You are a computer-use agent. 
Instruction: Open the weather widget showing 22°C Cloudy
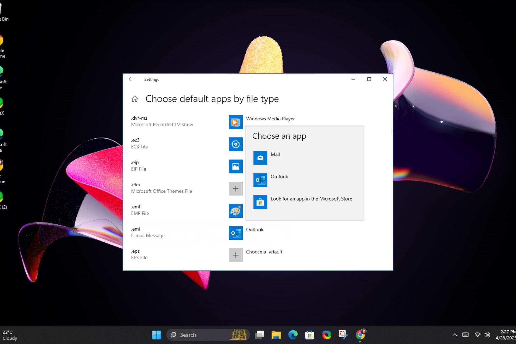10,335
